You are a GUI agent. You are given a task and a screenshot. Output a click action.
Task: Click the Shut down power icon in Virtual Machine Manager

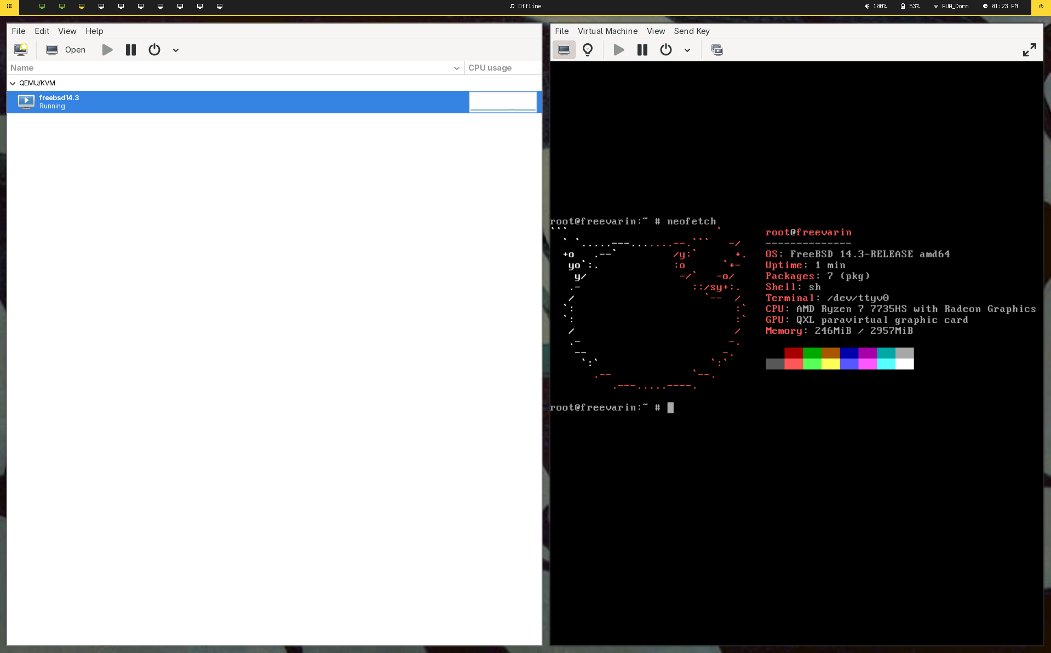(x=154, y=50)
